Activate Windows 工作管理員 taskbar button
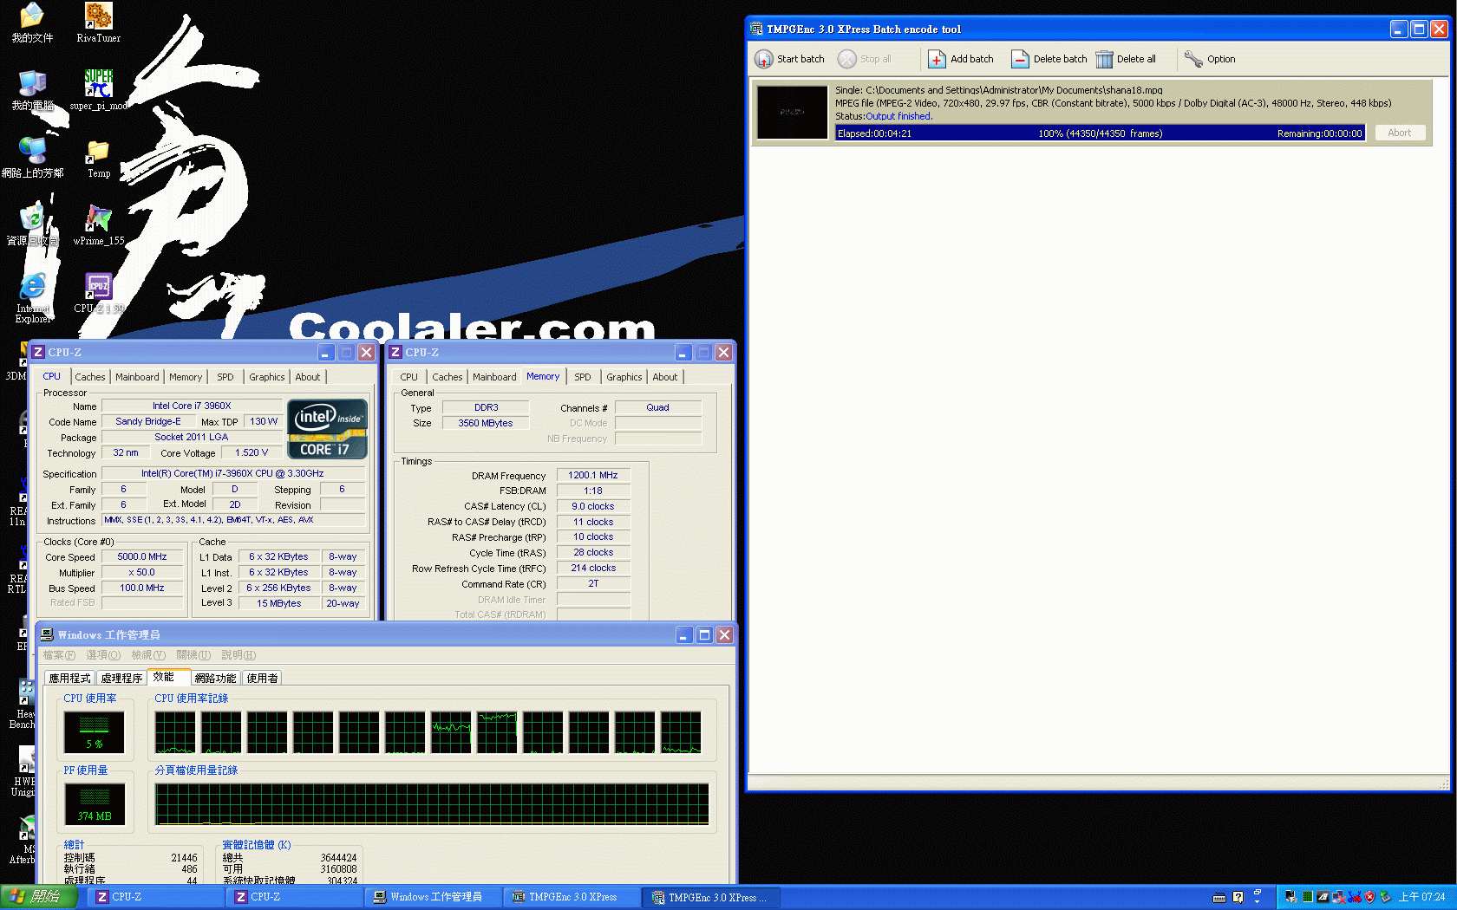Viewport: 1457px width, 910px height. coord(435,897)
